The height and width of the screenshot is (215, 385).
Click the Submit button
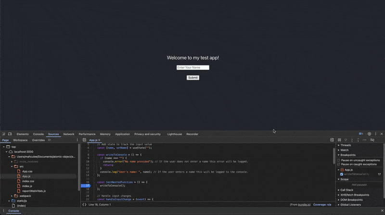point(193,77)
